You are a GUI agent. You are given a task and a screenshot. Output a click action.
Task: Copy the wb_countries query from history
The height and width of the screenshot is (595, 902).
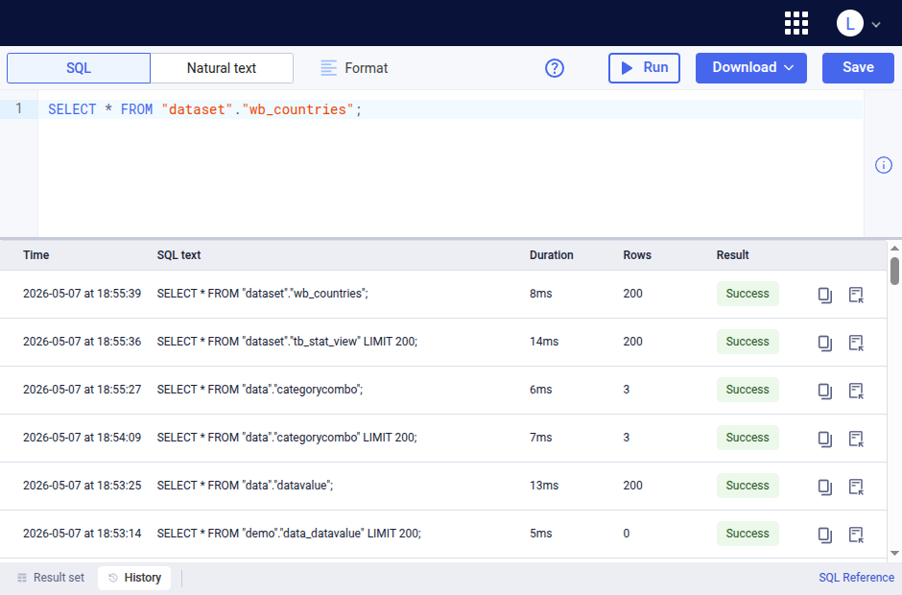point(825,295)
